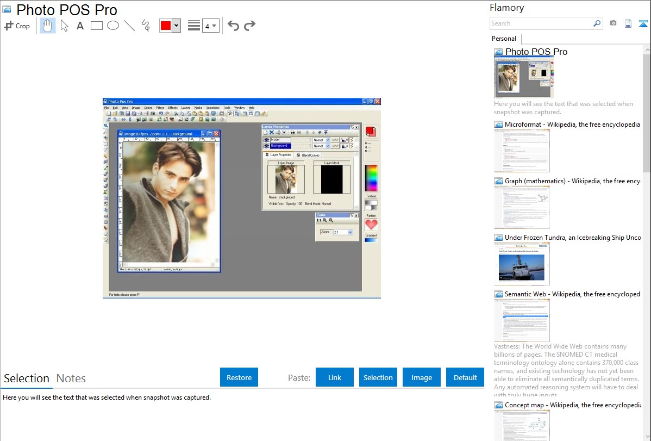
Task: Click the icon beside the Semantic Web title
Action: [498, 294]
